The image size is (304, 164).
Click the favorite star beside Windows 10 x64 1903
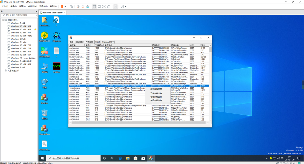(35, 29)
